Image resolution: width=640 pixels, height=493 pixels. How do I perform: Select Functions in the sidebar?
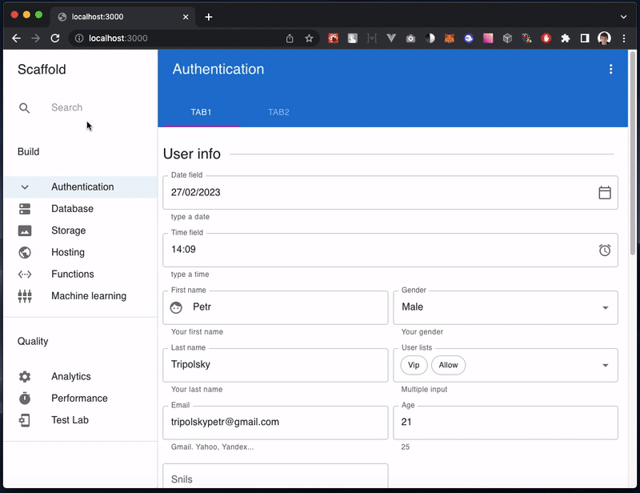coord(81,274)
